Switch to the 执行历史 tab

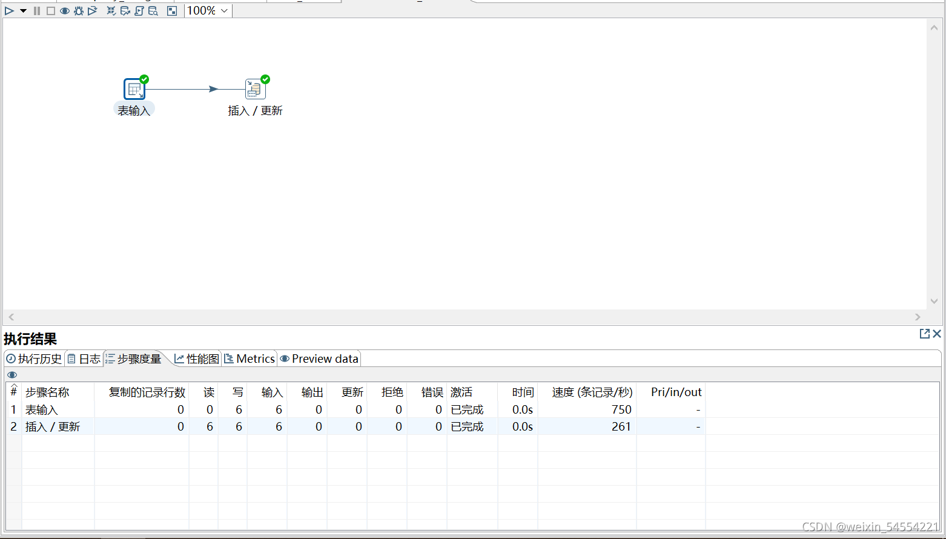point(34,359)
